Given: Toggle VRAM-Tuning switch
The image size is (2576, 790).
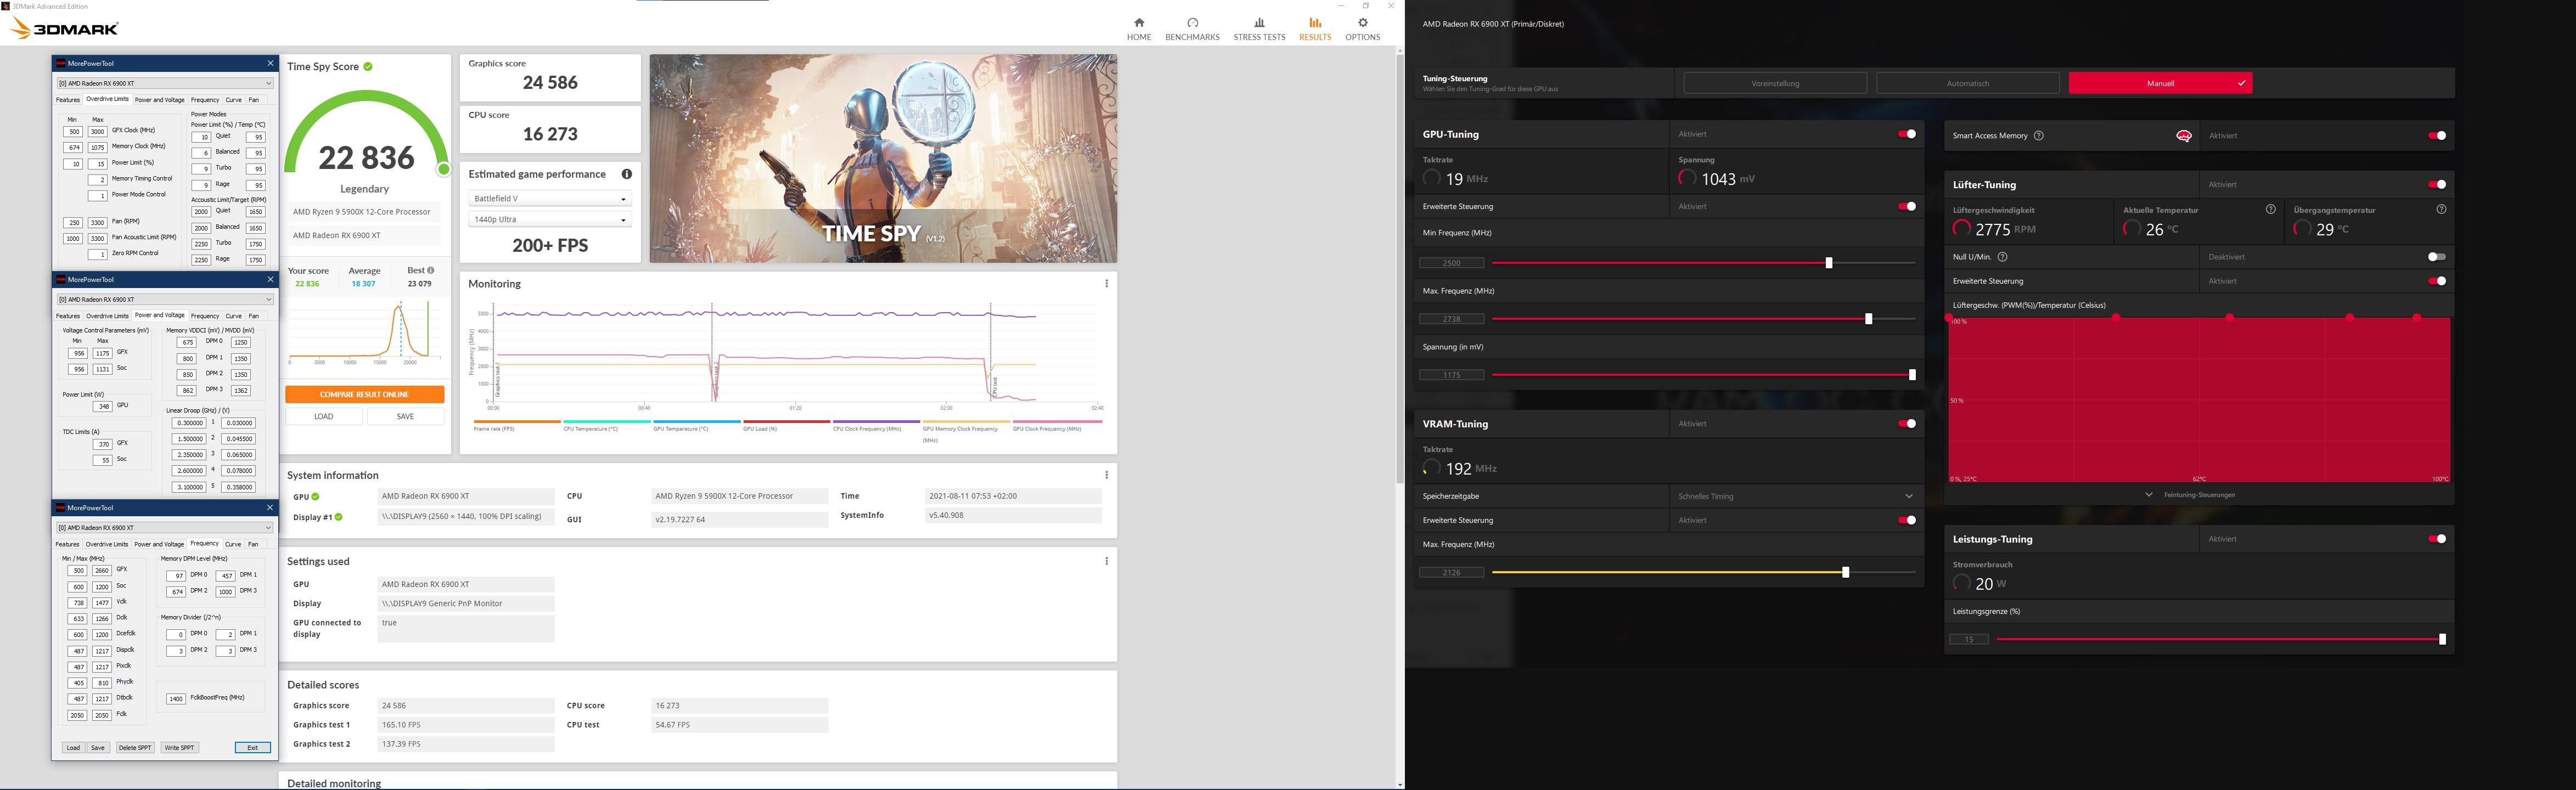Looking at the screenshot, I should click(1907, 424).
